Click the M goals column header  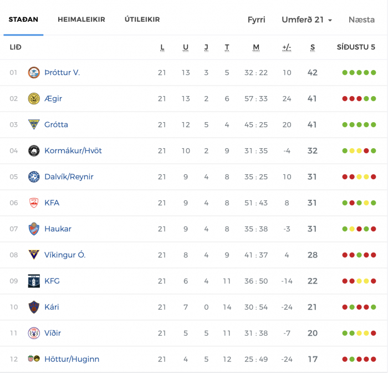click(x=256, y=47)
